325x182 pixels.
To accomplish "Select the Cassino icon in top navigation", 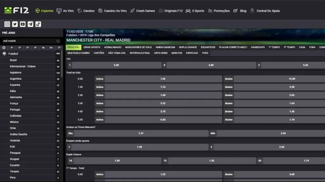I will click(79, 10).
